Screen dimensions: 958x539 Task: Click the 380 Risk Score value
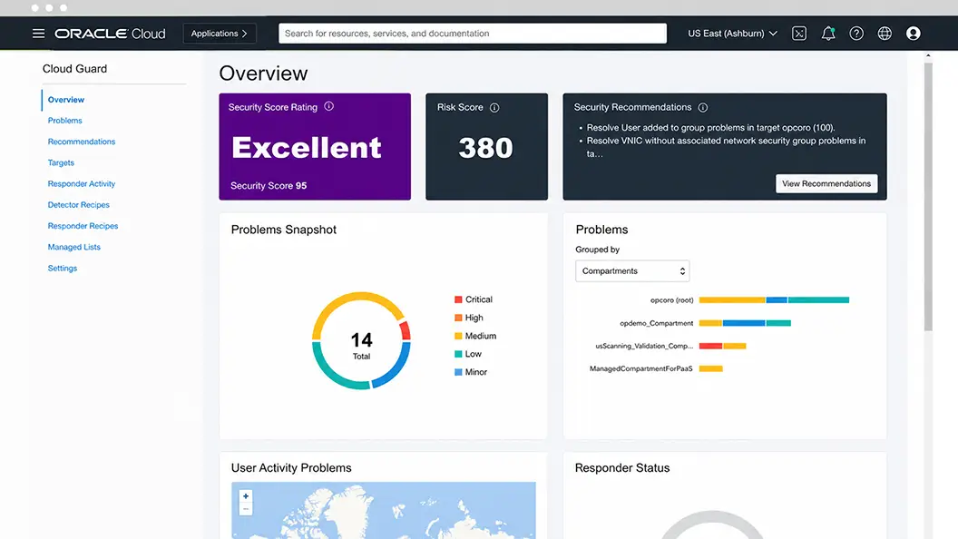pos(485,148)
